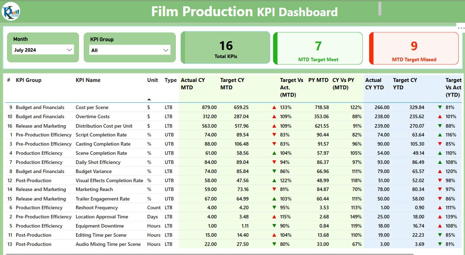Screen dimensions: 465x255
Task: Click the table's horizontal scrollbar
Action: [x=210, y=254]
